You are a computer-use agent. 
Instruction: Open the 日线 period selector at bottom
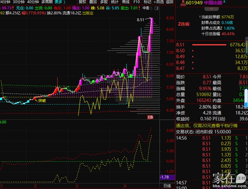pyautogui.click(x=167, y=185)
